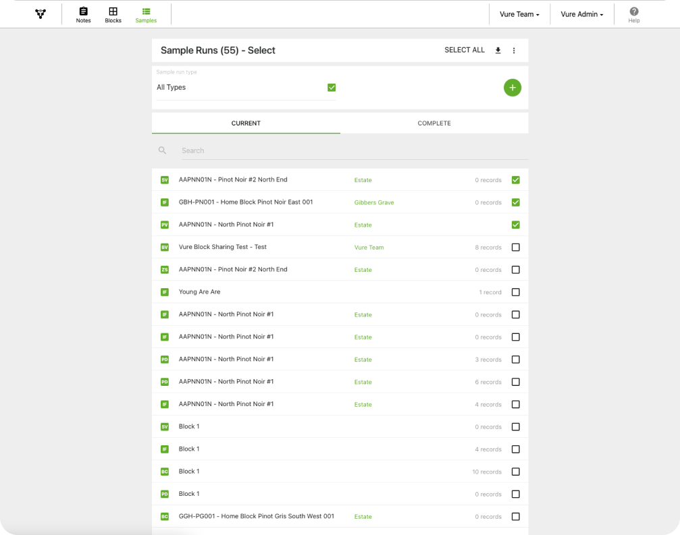The image size is (680, 535).
Task: Click the Estate link on the GGH-PG001 row
Action: (363, 516)
